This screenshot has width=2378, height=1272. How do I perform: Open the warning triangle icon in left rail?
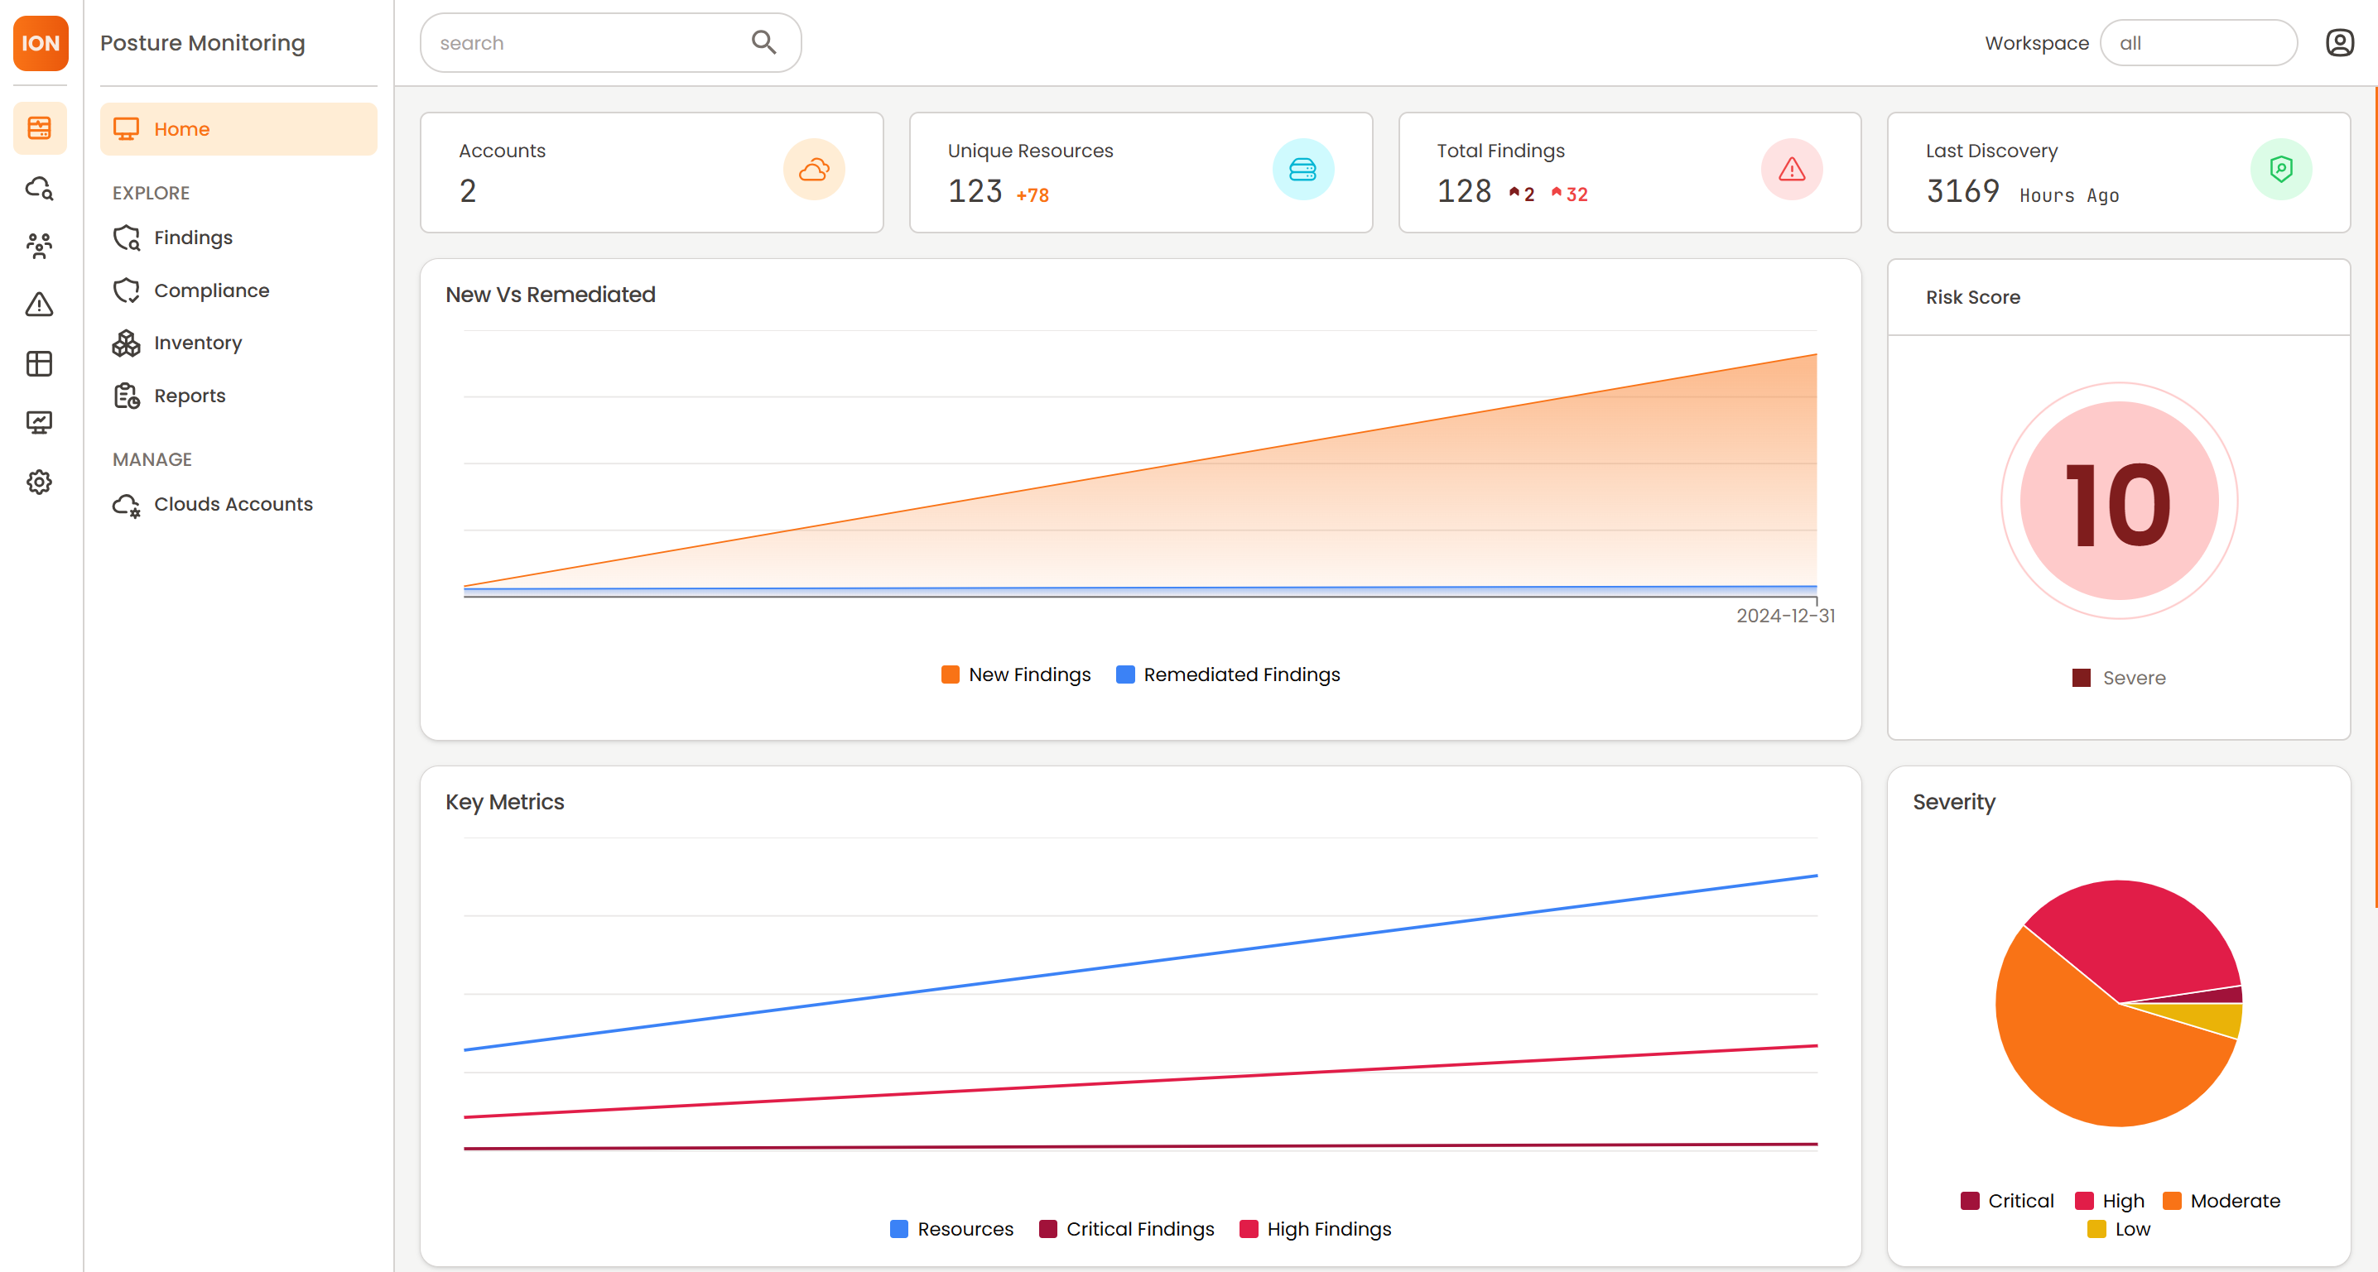39,305
